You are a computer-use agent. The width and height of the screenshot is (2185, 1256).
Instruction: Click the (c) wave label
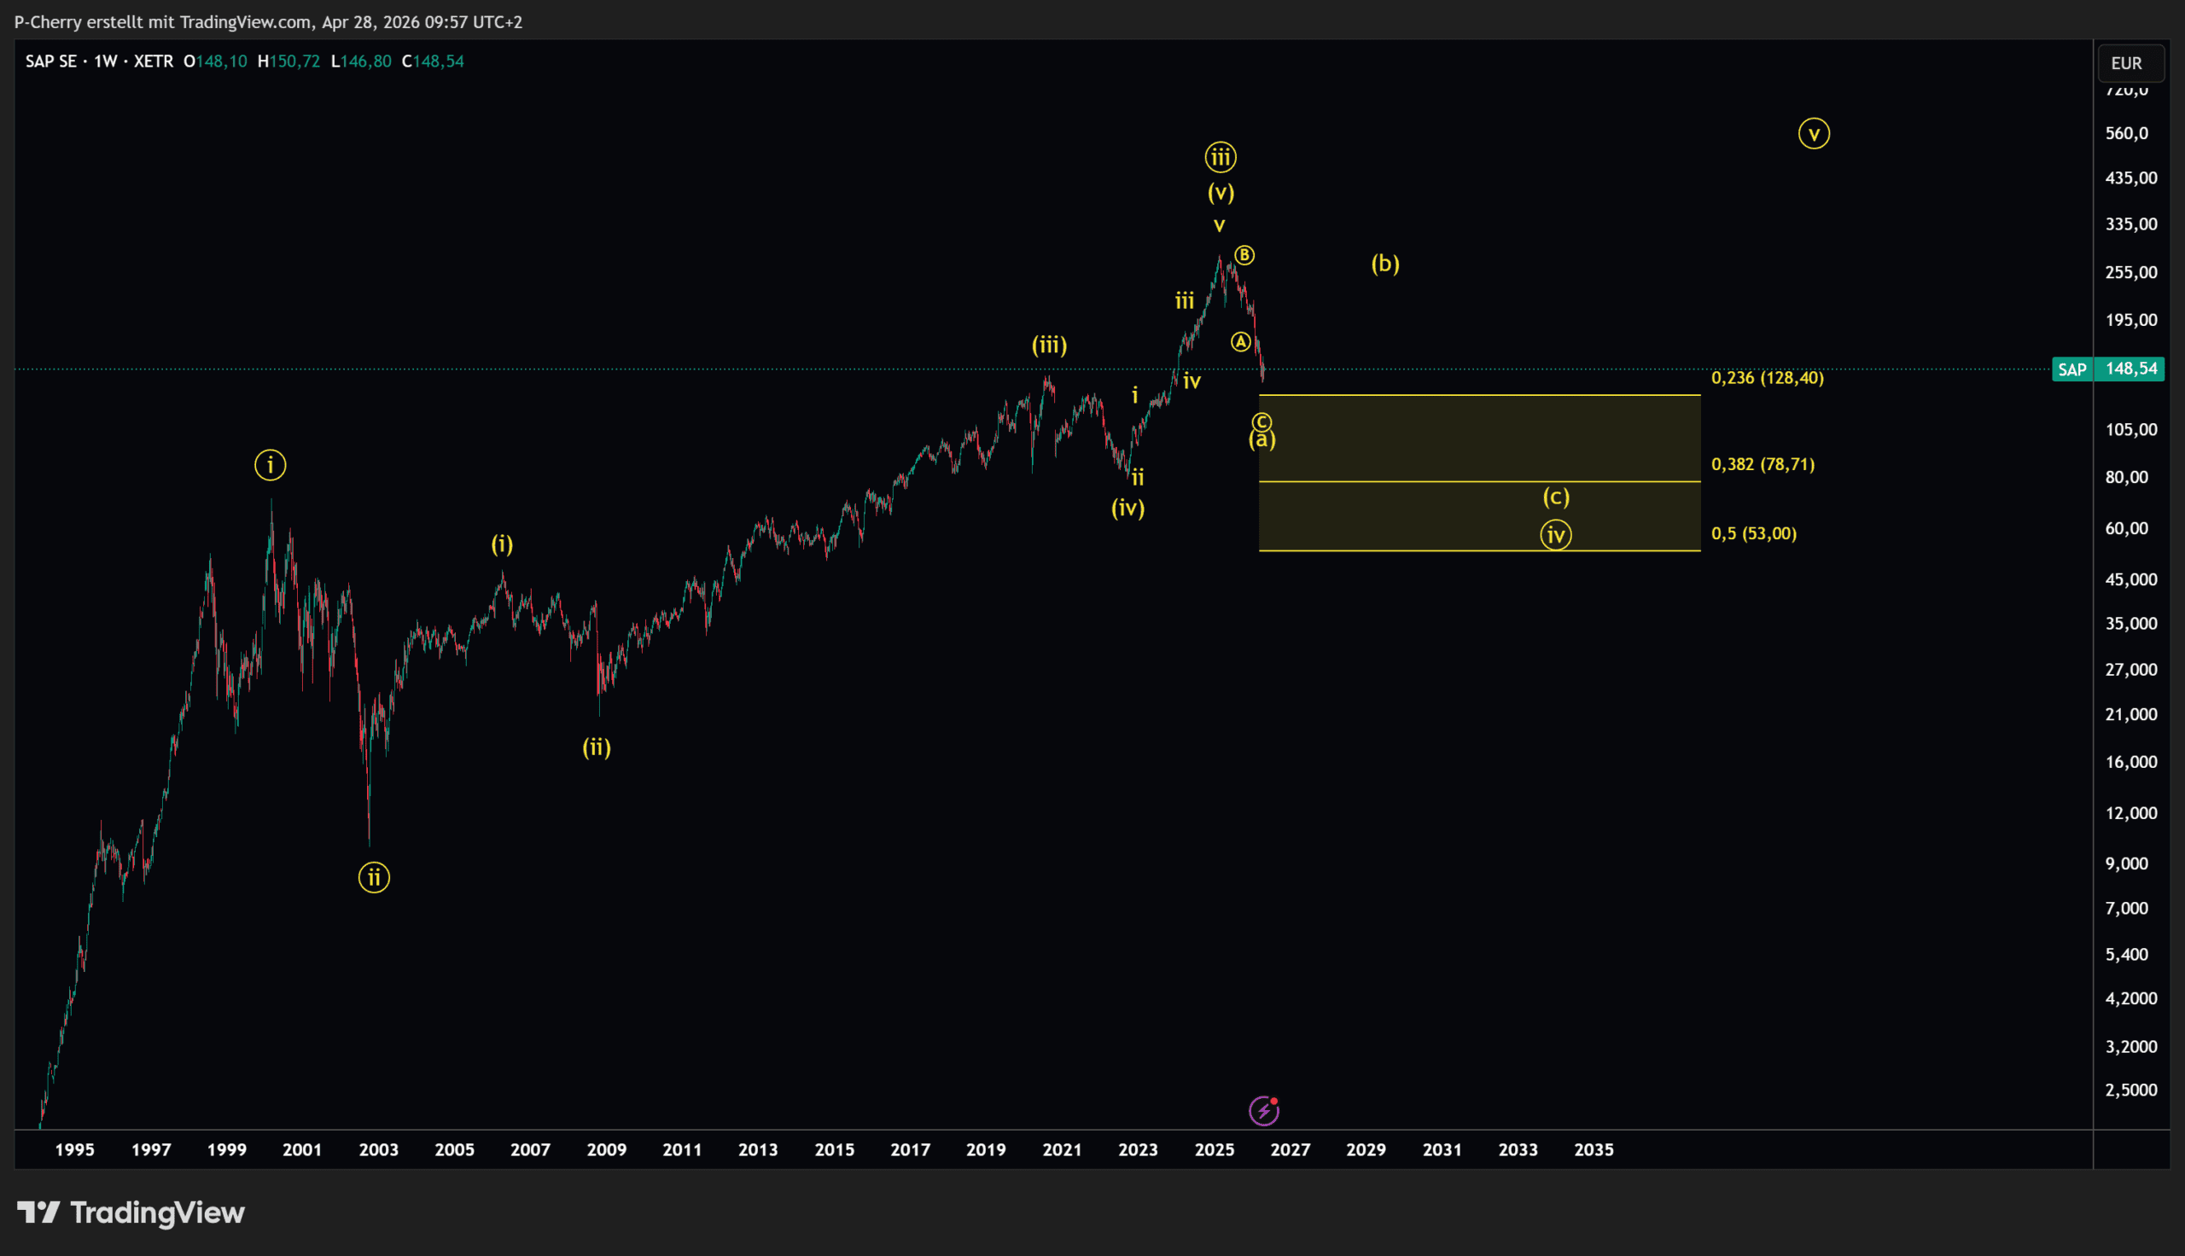(1555, 497)
